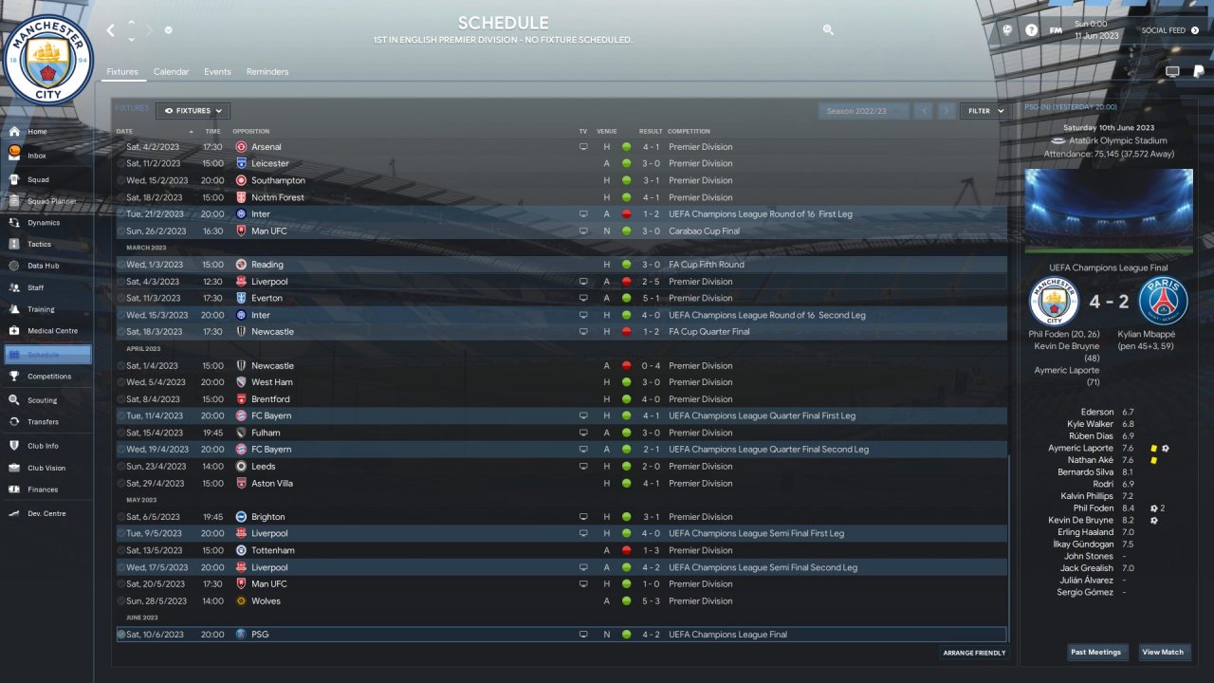Select the Brentford fixture row circle
The height and width of the screenshot is (683, 1214).
[x=121, y=399]
